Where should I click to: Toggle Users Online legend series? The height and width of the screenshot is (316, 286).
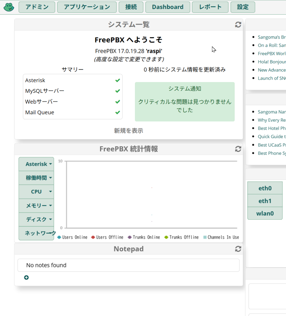[72, 237]
